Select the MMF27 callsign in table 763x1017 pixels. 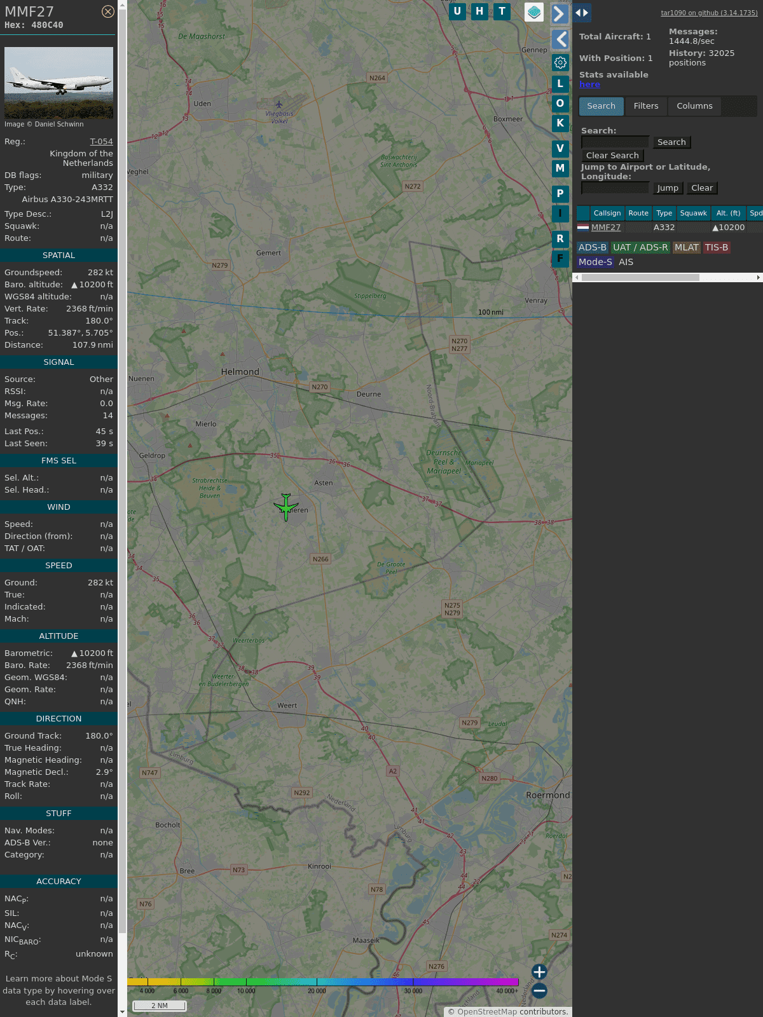606,228
